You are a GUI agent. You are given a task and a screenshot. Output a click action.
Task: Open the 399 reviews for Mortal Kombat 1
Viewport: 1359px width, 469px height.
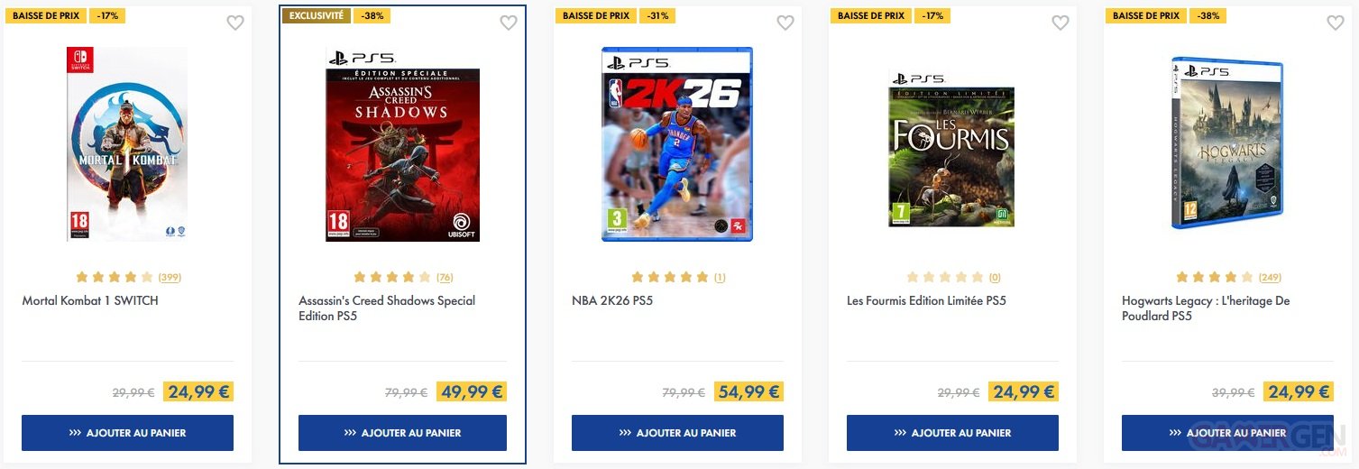pos(170,278)
